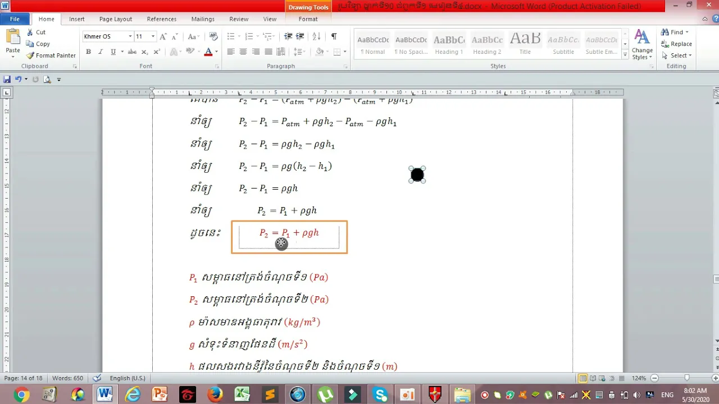Apply the Title style
The image size is (719, 404).
[x=525, y=44]
